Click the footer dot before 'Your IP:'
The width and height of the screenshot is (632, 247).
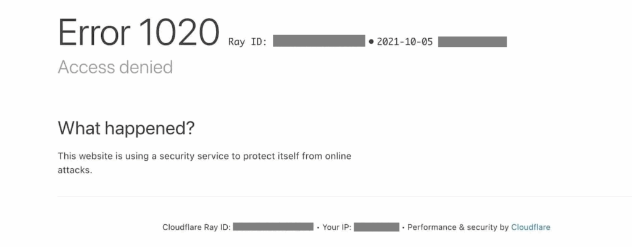pos(317,227)
